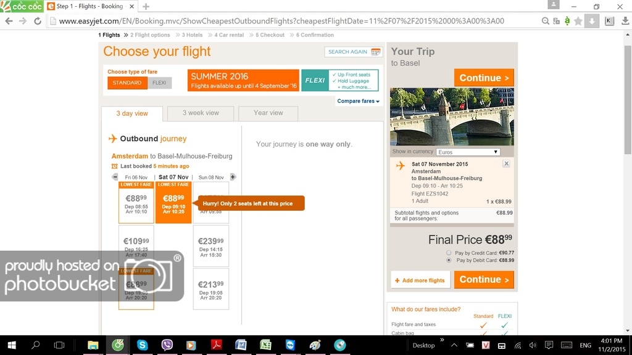Toggle the green Vietnamese typing icon
The width and height of the screenshot is (632, 355).
click(x=567, y=21)
